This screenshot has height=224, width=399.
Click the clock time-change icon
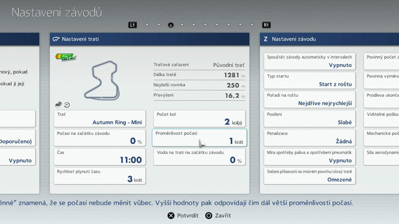pos(67,105)
